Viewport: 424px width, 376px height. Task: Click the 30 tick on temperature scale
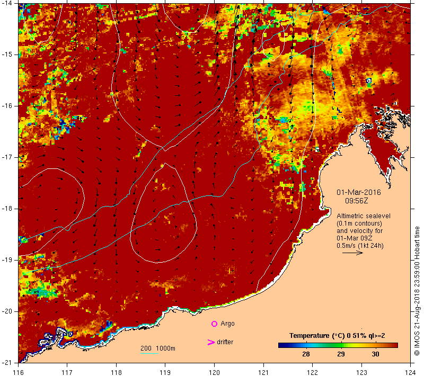click(x=375, y=354)
